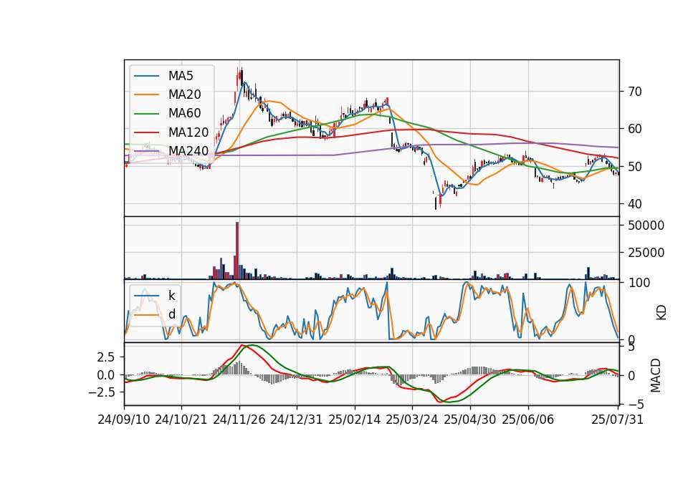Click the MA60 legend label
688x494 pixels.
[184, 113]
